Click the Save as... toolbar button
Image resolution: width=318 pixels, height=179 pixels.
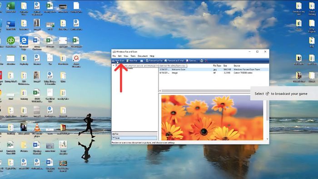coord(192,60)
